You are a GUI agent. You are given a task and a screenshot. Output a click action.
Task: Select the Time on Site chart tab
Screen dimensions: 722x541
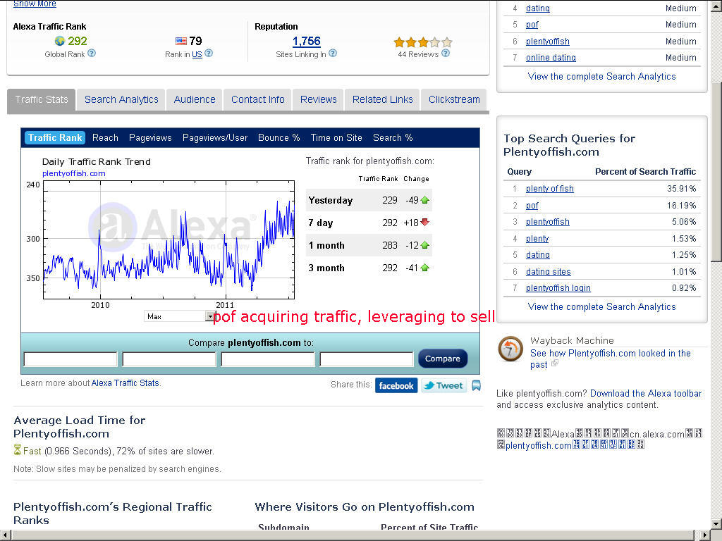pos(336,137)
